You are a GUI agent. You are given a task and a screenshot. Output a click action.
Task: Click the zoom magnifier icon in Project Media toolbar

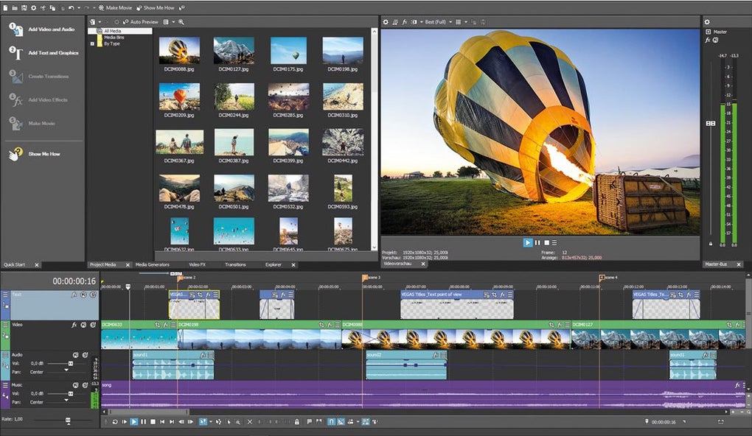181,22
